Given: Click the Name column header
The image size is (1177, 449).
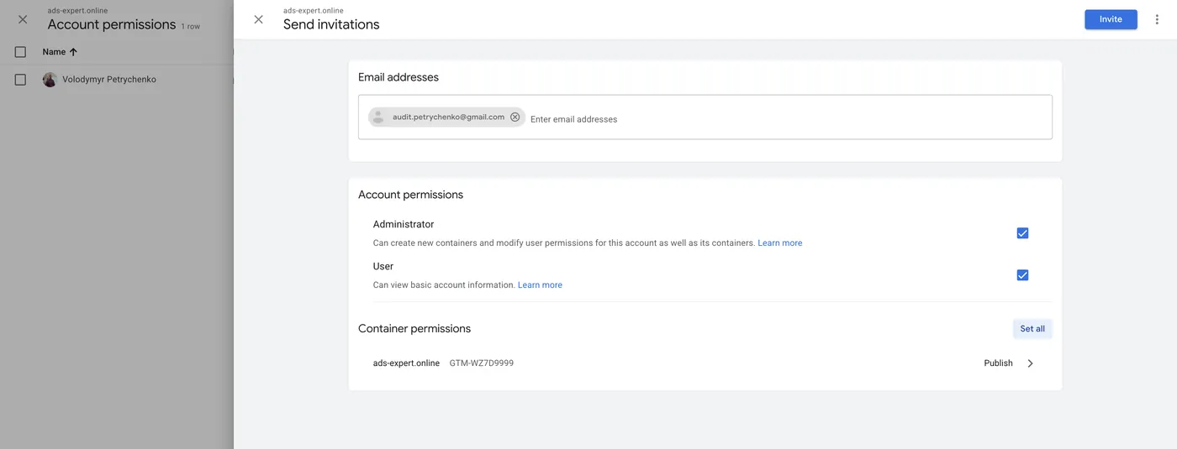Looking at the screenshot, I should coord(54,52).
